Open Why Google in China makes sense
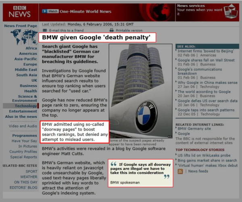 [x=208, y=83]
